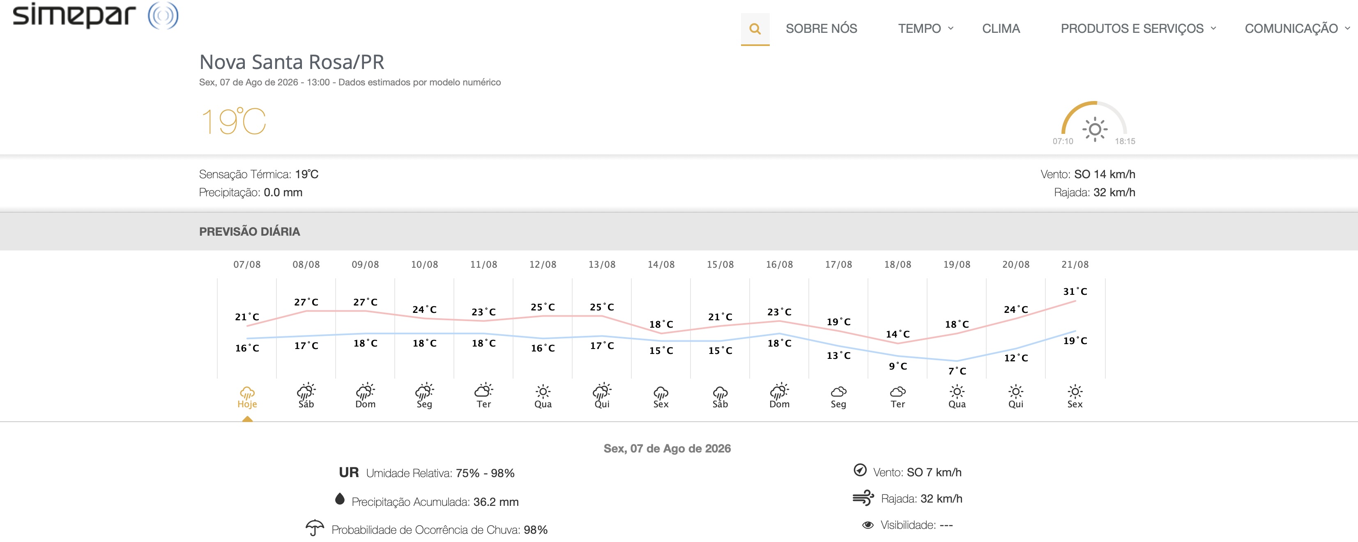This screenshot has width=1358, height=542.
Task: Click the precipitation droplet icon
Action: [x=340, y=499]
